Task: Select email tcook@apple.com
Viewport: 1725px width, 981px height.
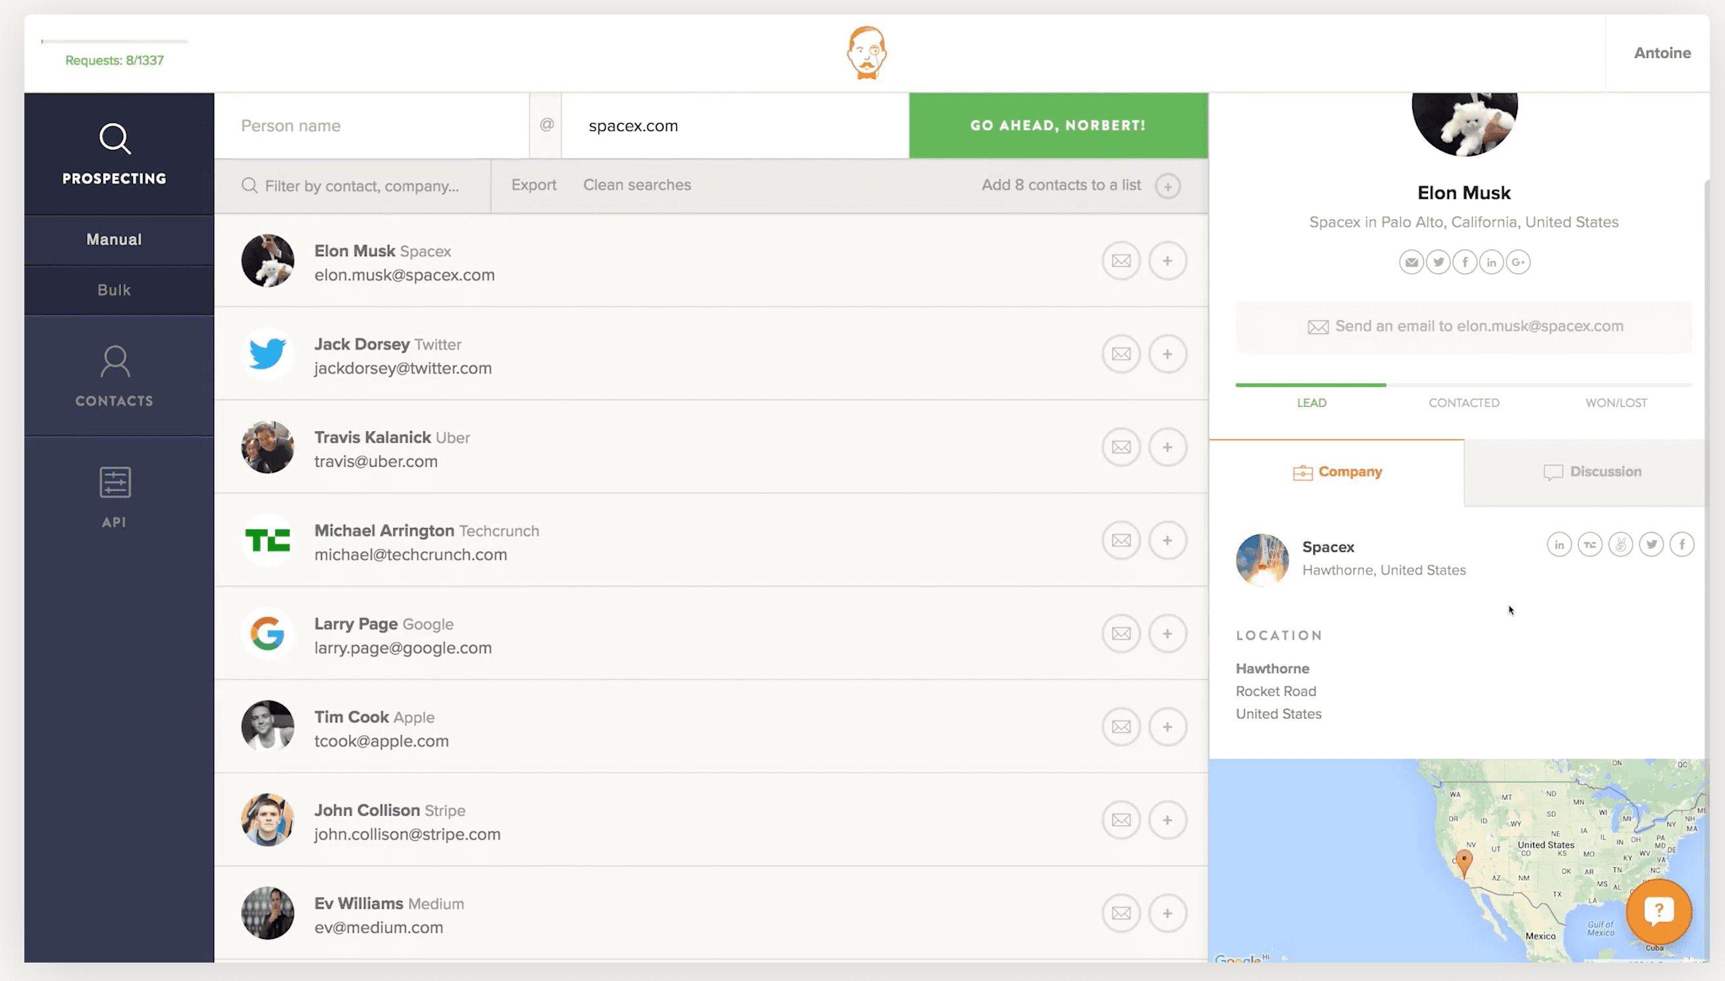Action: point(381,741)
